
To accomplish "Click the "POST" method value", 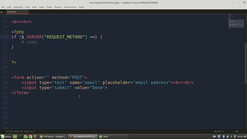I will [77, 77].
